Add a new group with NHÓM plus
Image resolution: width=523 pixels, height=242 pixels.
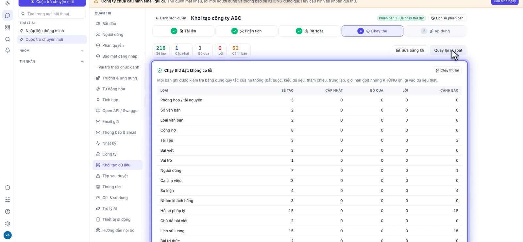coord(82,51)
